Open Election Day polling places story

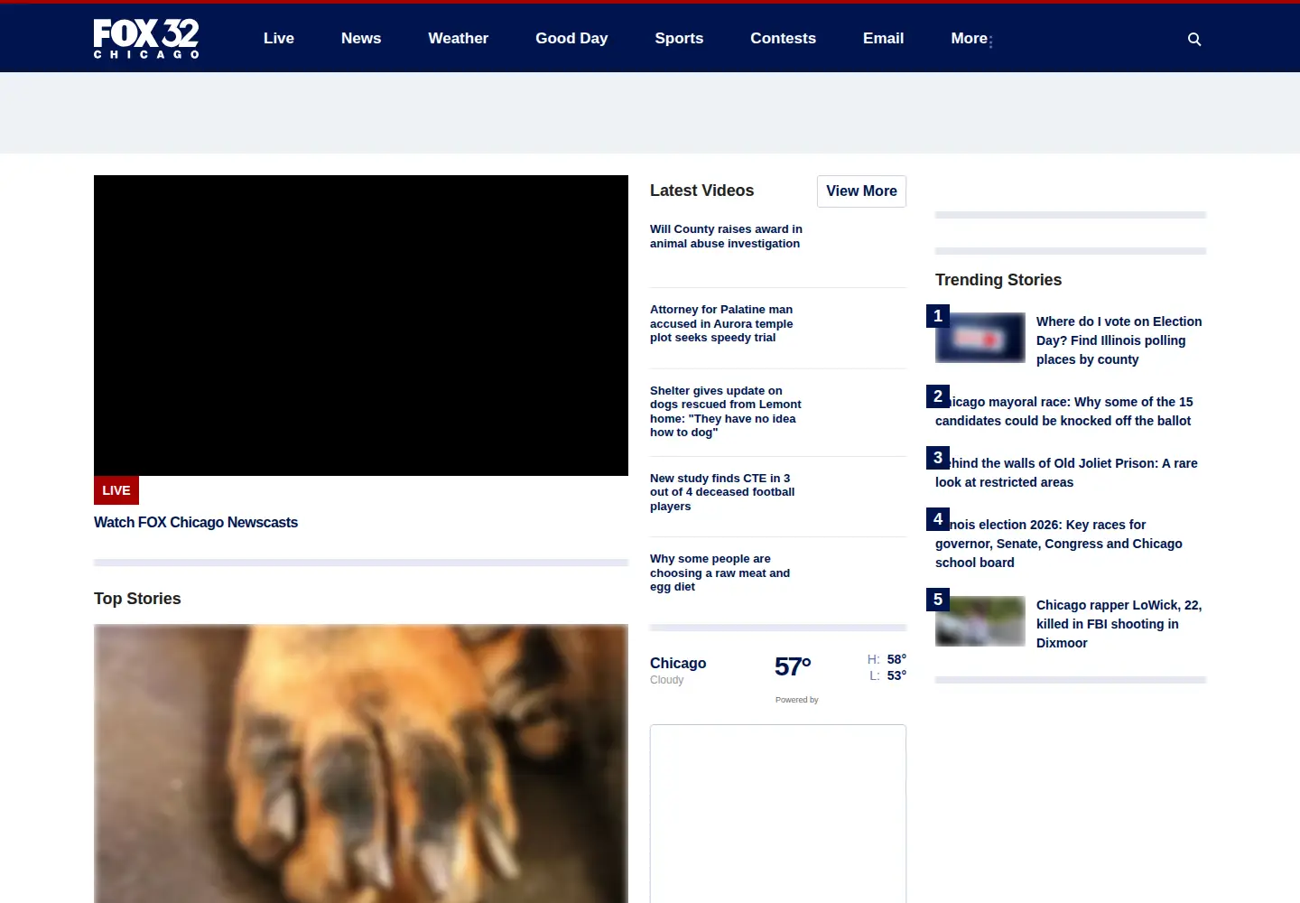point(1119,340)
